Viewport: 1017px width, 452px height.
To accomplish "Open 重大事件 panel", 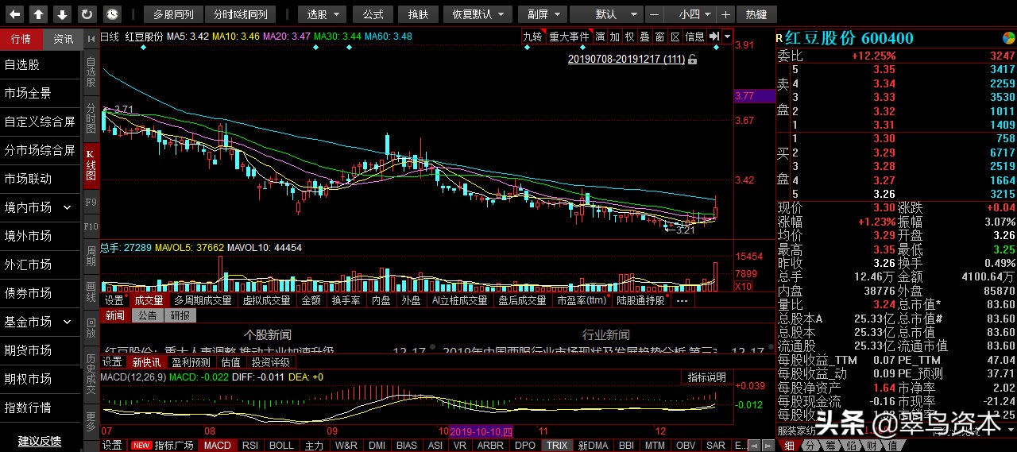I will click(x=569, y=37).
